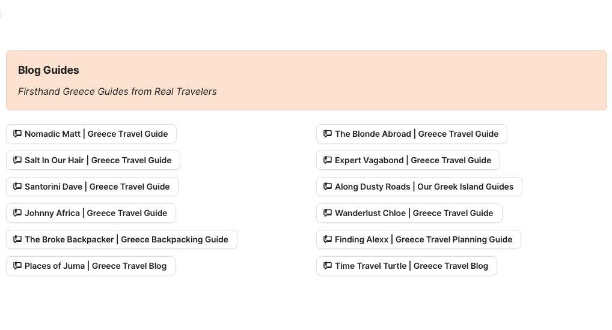This screenshot has width=612, height=330.
Task: Open The Blonde Abroad Greece guide
Action: point(417,134)
